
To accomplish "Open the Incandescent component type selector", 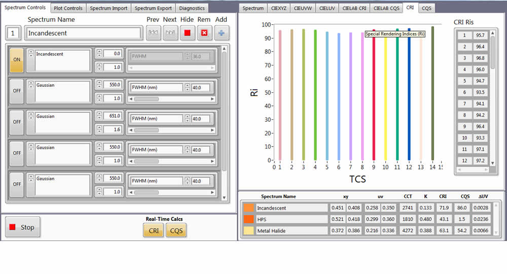I will pyautogui.click(x=31, y=53).
